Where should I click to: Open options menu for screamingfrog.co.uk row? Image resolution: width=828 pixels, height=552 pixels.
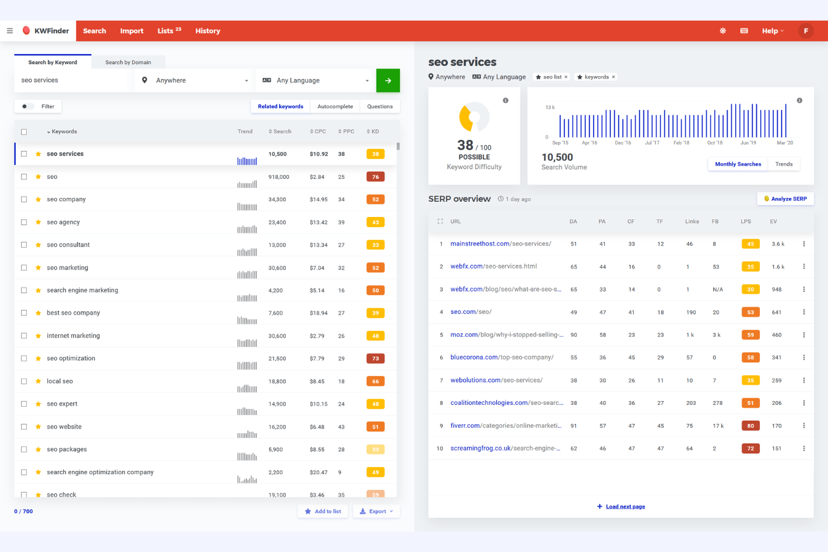[x=804, y=449]
